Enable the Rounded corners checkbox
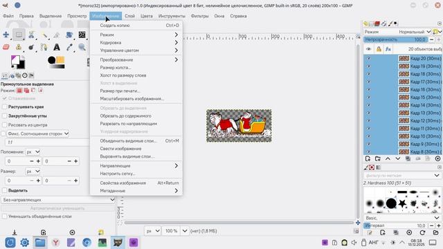This screenshot has width=443, height=249. (x=5, y=116)
